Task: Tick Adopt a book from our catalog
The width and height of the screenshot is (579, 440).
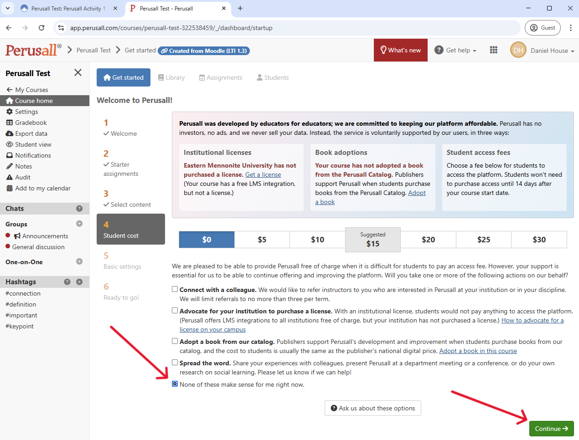Action: tap(175, 341)
